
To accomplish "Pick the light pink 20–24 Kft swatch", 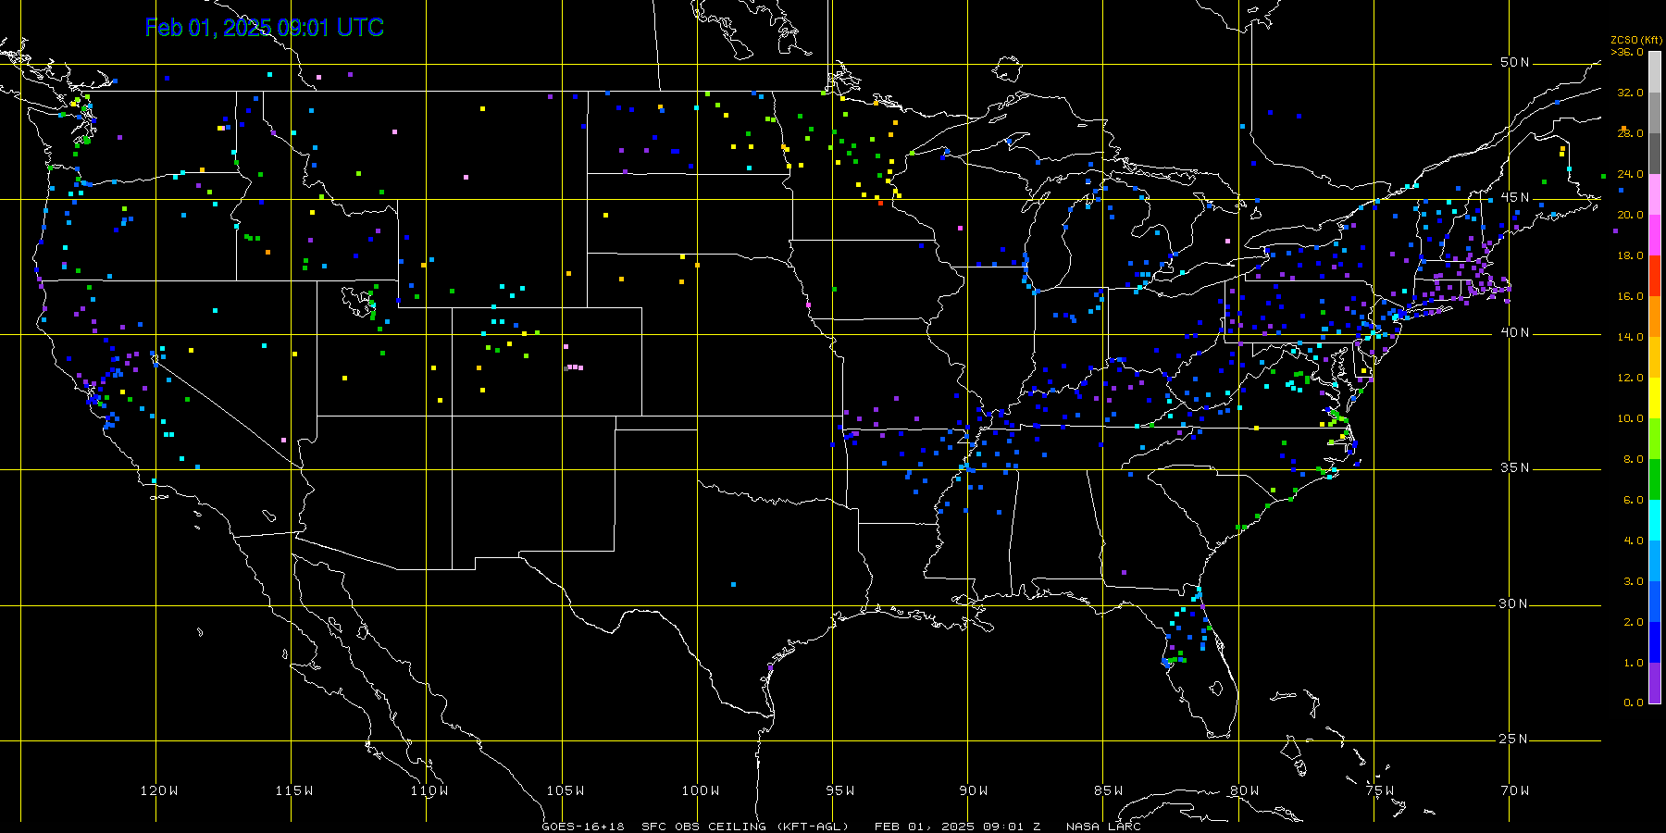I will tap(1655, 194).
